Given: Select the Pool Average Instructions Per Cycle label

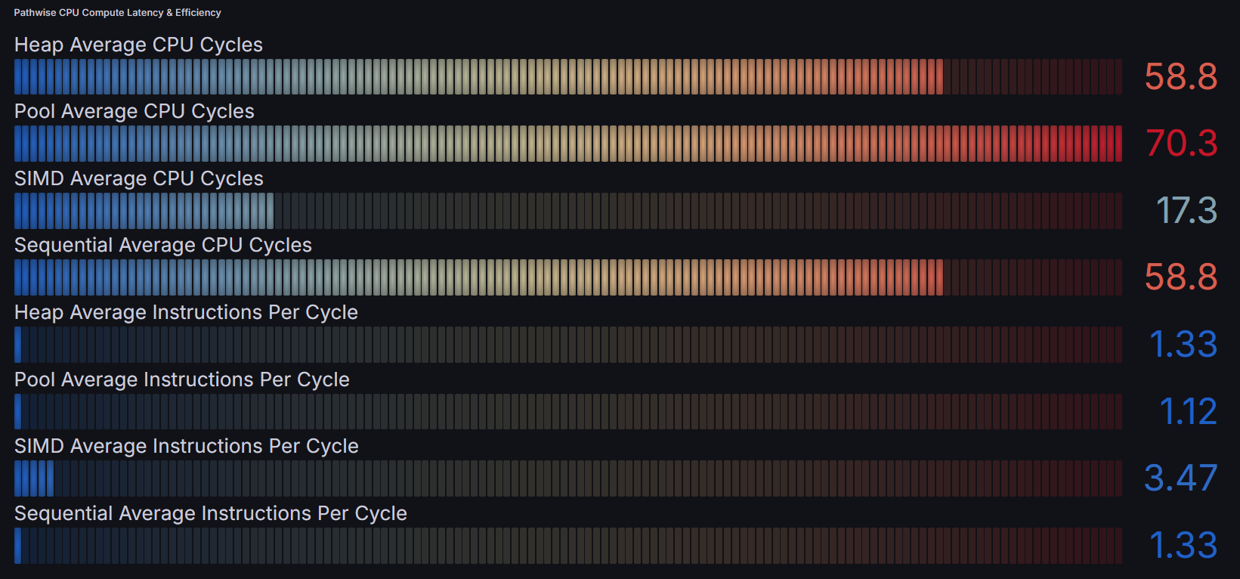Looking at the screenshot, I should [182, 380].
